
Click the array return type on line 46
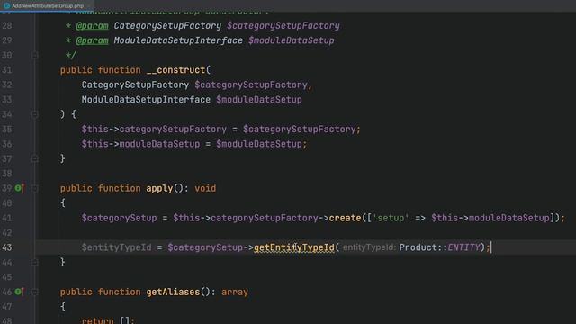tap(235, 292)
